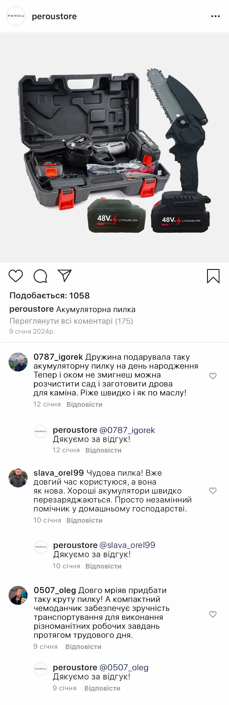Expand all 175 comments

(71, 321)
